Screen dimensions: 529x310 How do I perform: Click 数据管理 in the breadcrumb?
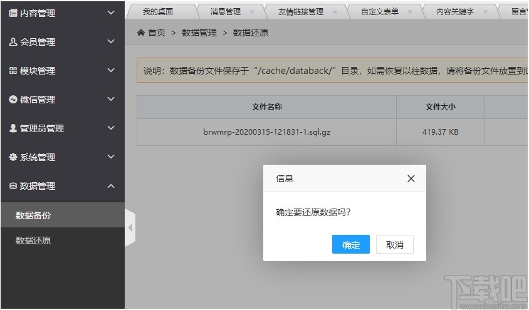[x=199, y=33]
